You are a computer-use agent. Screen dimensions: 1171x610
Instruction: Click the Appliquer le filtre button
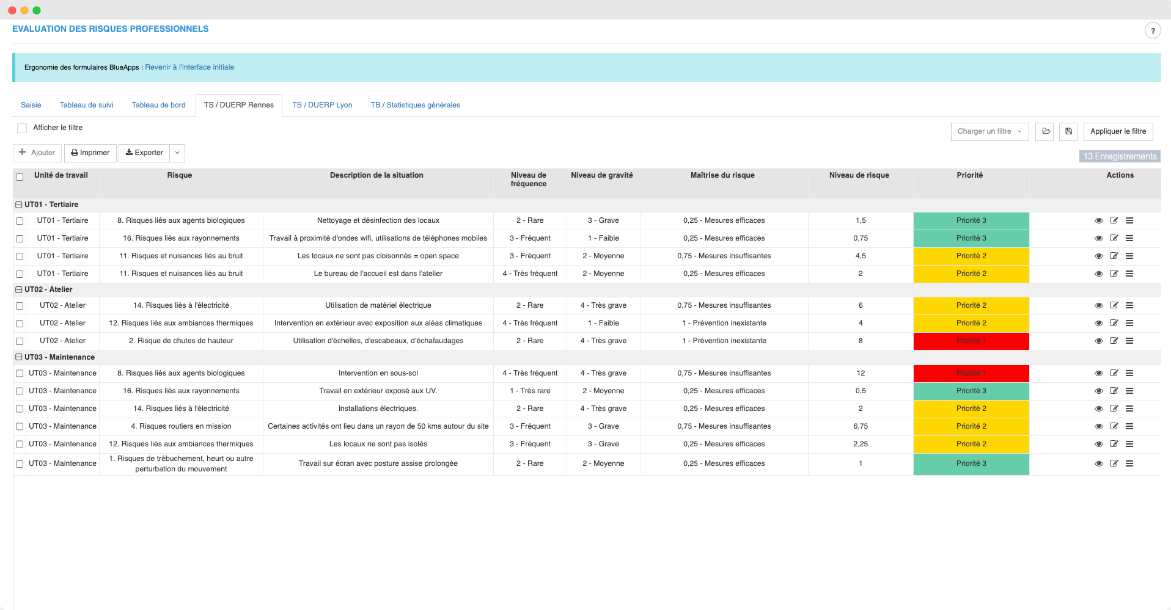click(1118, 131)
